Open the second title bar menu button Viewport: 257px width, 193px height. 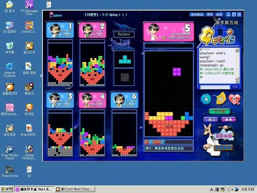[x=210, y=14]
